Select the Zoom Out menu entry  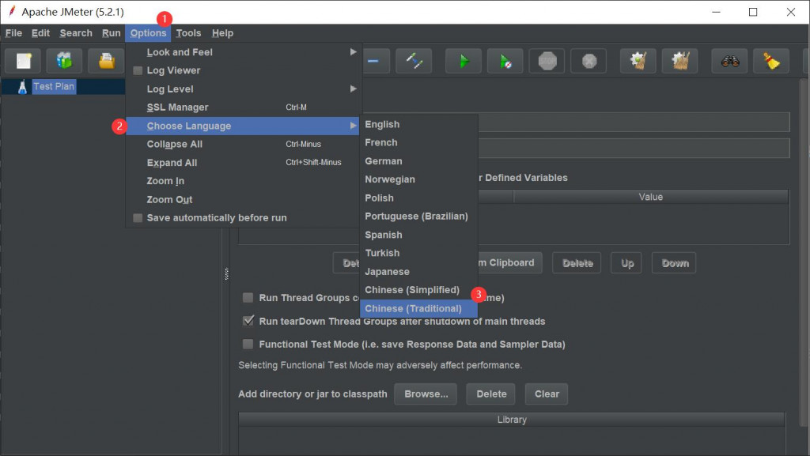[243, 200]
